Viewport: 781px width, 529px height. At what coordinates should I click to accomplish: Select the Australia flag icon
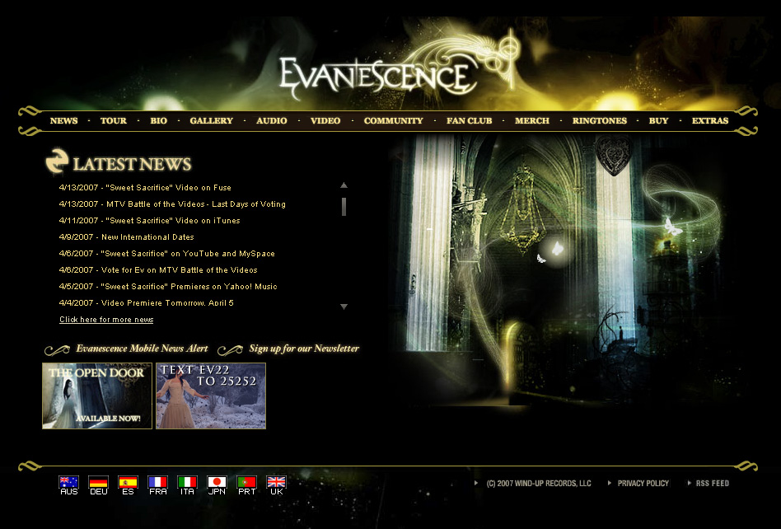coord(68,482)
